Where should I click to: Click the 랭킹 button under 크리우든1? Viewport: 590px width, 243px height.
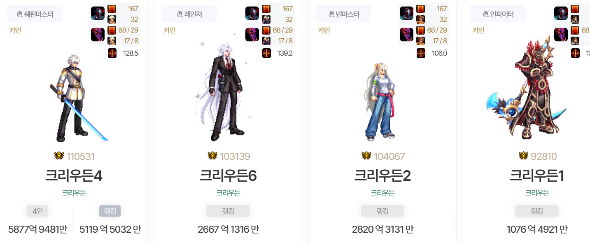coord(537,211)
